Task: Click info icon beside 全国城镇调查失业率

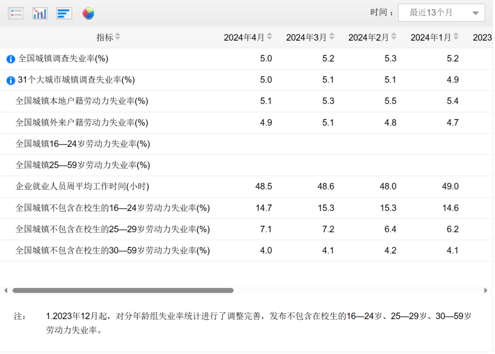Action: coord(11,59)
